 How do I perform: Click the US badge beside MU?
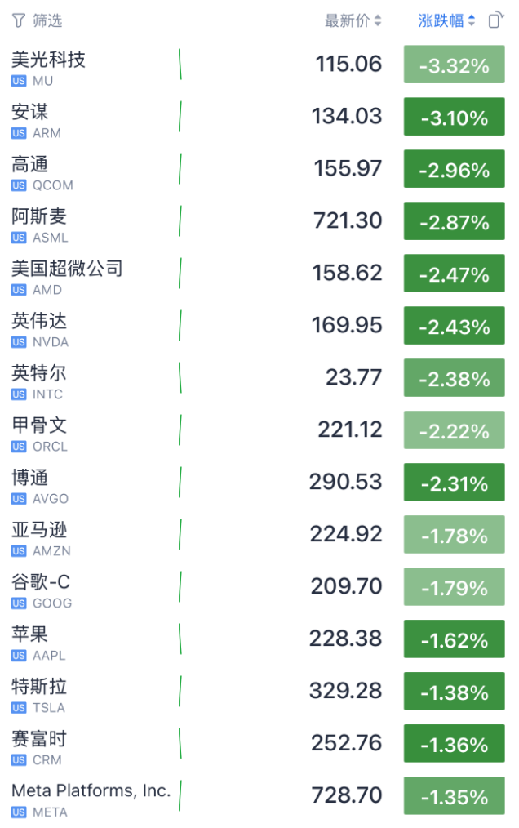(x=19, y=81)
